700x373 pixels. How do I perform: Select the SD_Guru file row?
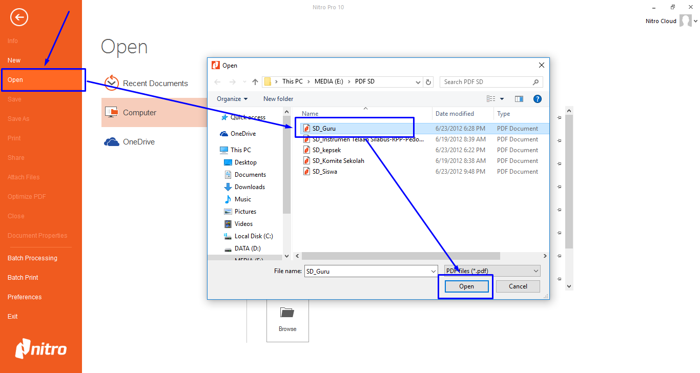(x=423, y=129)
